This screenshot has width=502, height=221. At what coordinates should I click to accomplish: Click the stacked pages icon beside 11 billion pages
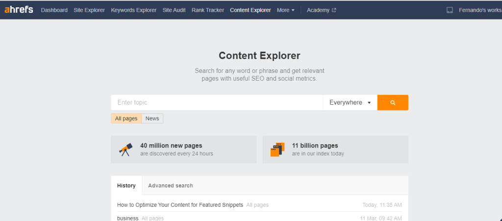tap(277, 150)
